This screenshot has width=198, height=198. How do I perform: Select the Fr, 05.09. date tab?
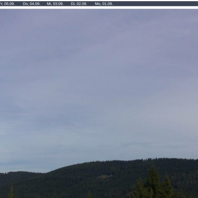(x=7, y=4)
